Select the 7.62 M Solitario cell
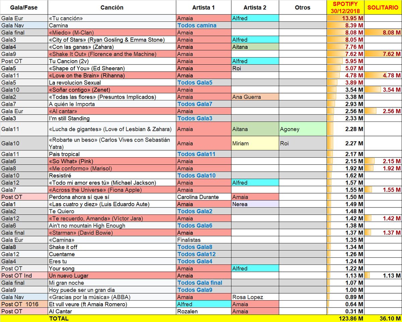The width and height of the screenshot is (402, 322). (x=383, y=54)
